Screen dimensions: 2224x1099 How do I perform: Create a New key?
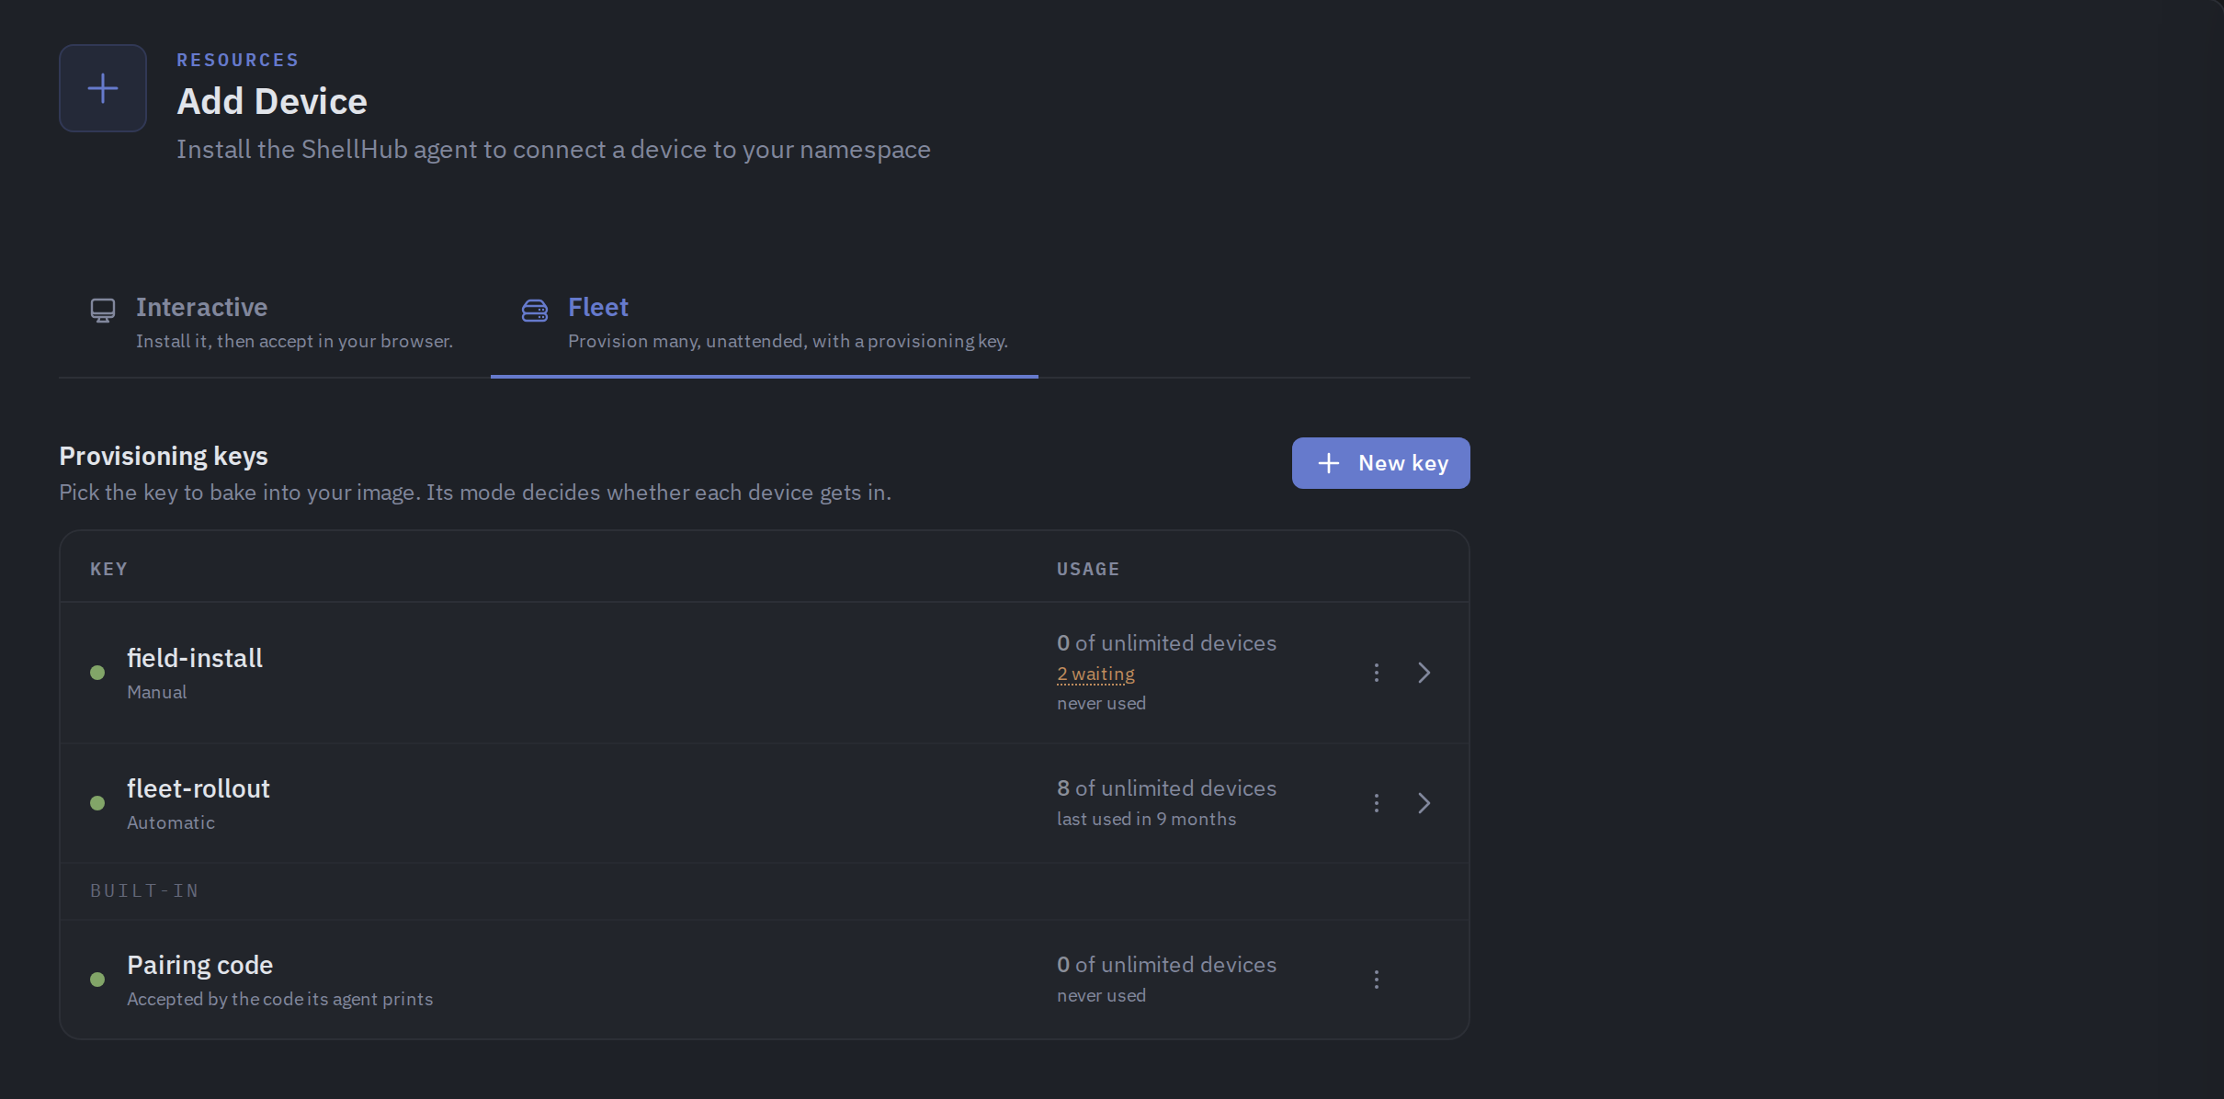point(1380,463)
